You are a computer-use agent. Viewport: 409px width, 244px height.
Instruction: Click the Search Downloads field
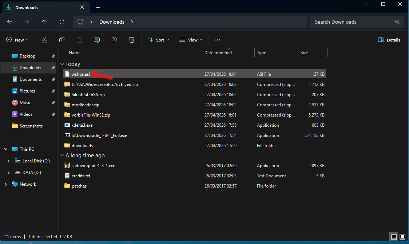point(357,22)
